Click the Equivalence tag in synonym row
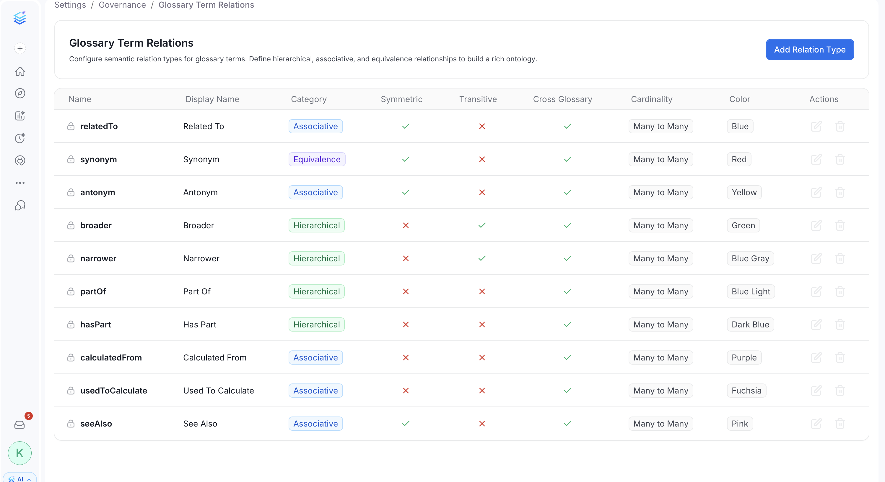Viewport: 885px width, 482px height. tap(317, 159)
